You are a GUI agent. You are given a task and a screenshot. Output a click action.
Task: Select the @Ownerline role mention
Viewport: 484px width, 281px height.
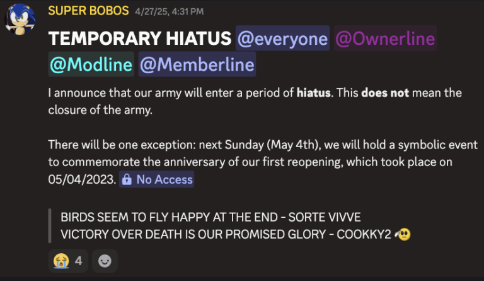tap(384, 40)
